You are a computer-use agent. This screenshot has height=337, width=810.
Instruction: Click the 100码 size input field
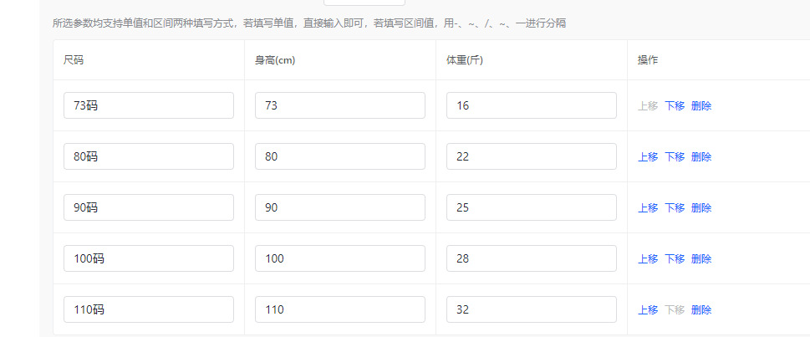(148, 258)
